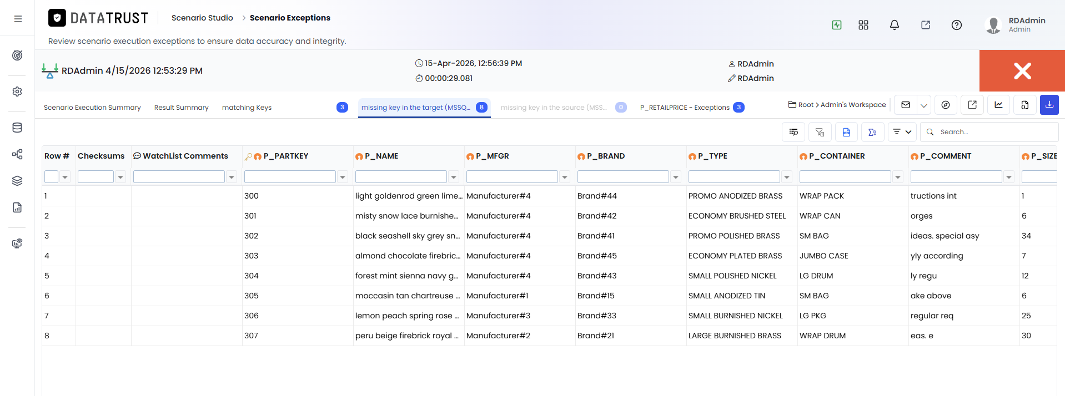The height and width of the screenshot is (396, 1065).
Task: Click the header external link icon
Action: 926,25
